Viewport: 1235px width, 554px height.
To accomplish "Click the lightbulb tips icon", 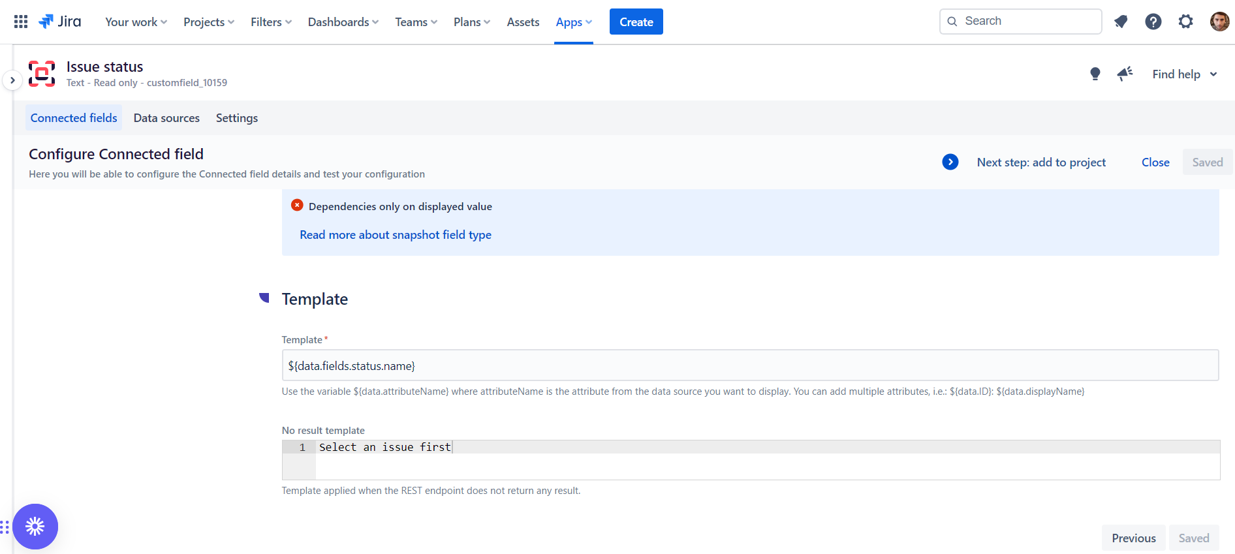I will (1095, 74).
